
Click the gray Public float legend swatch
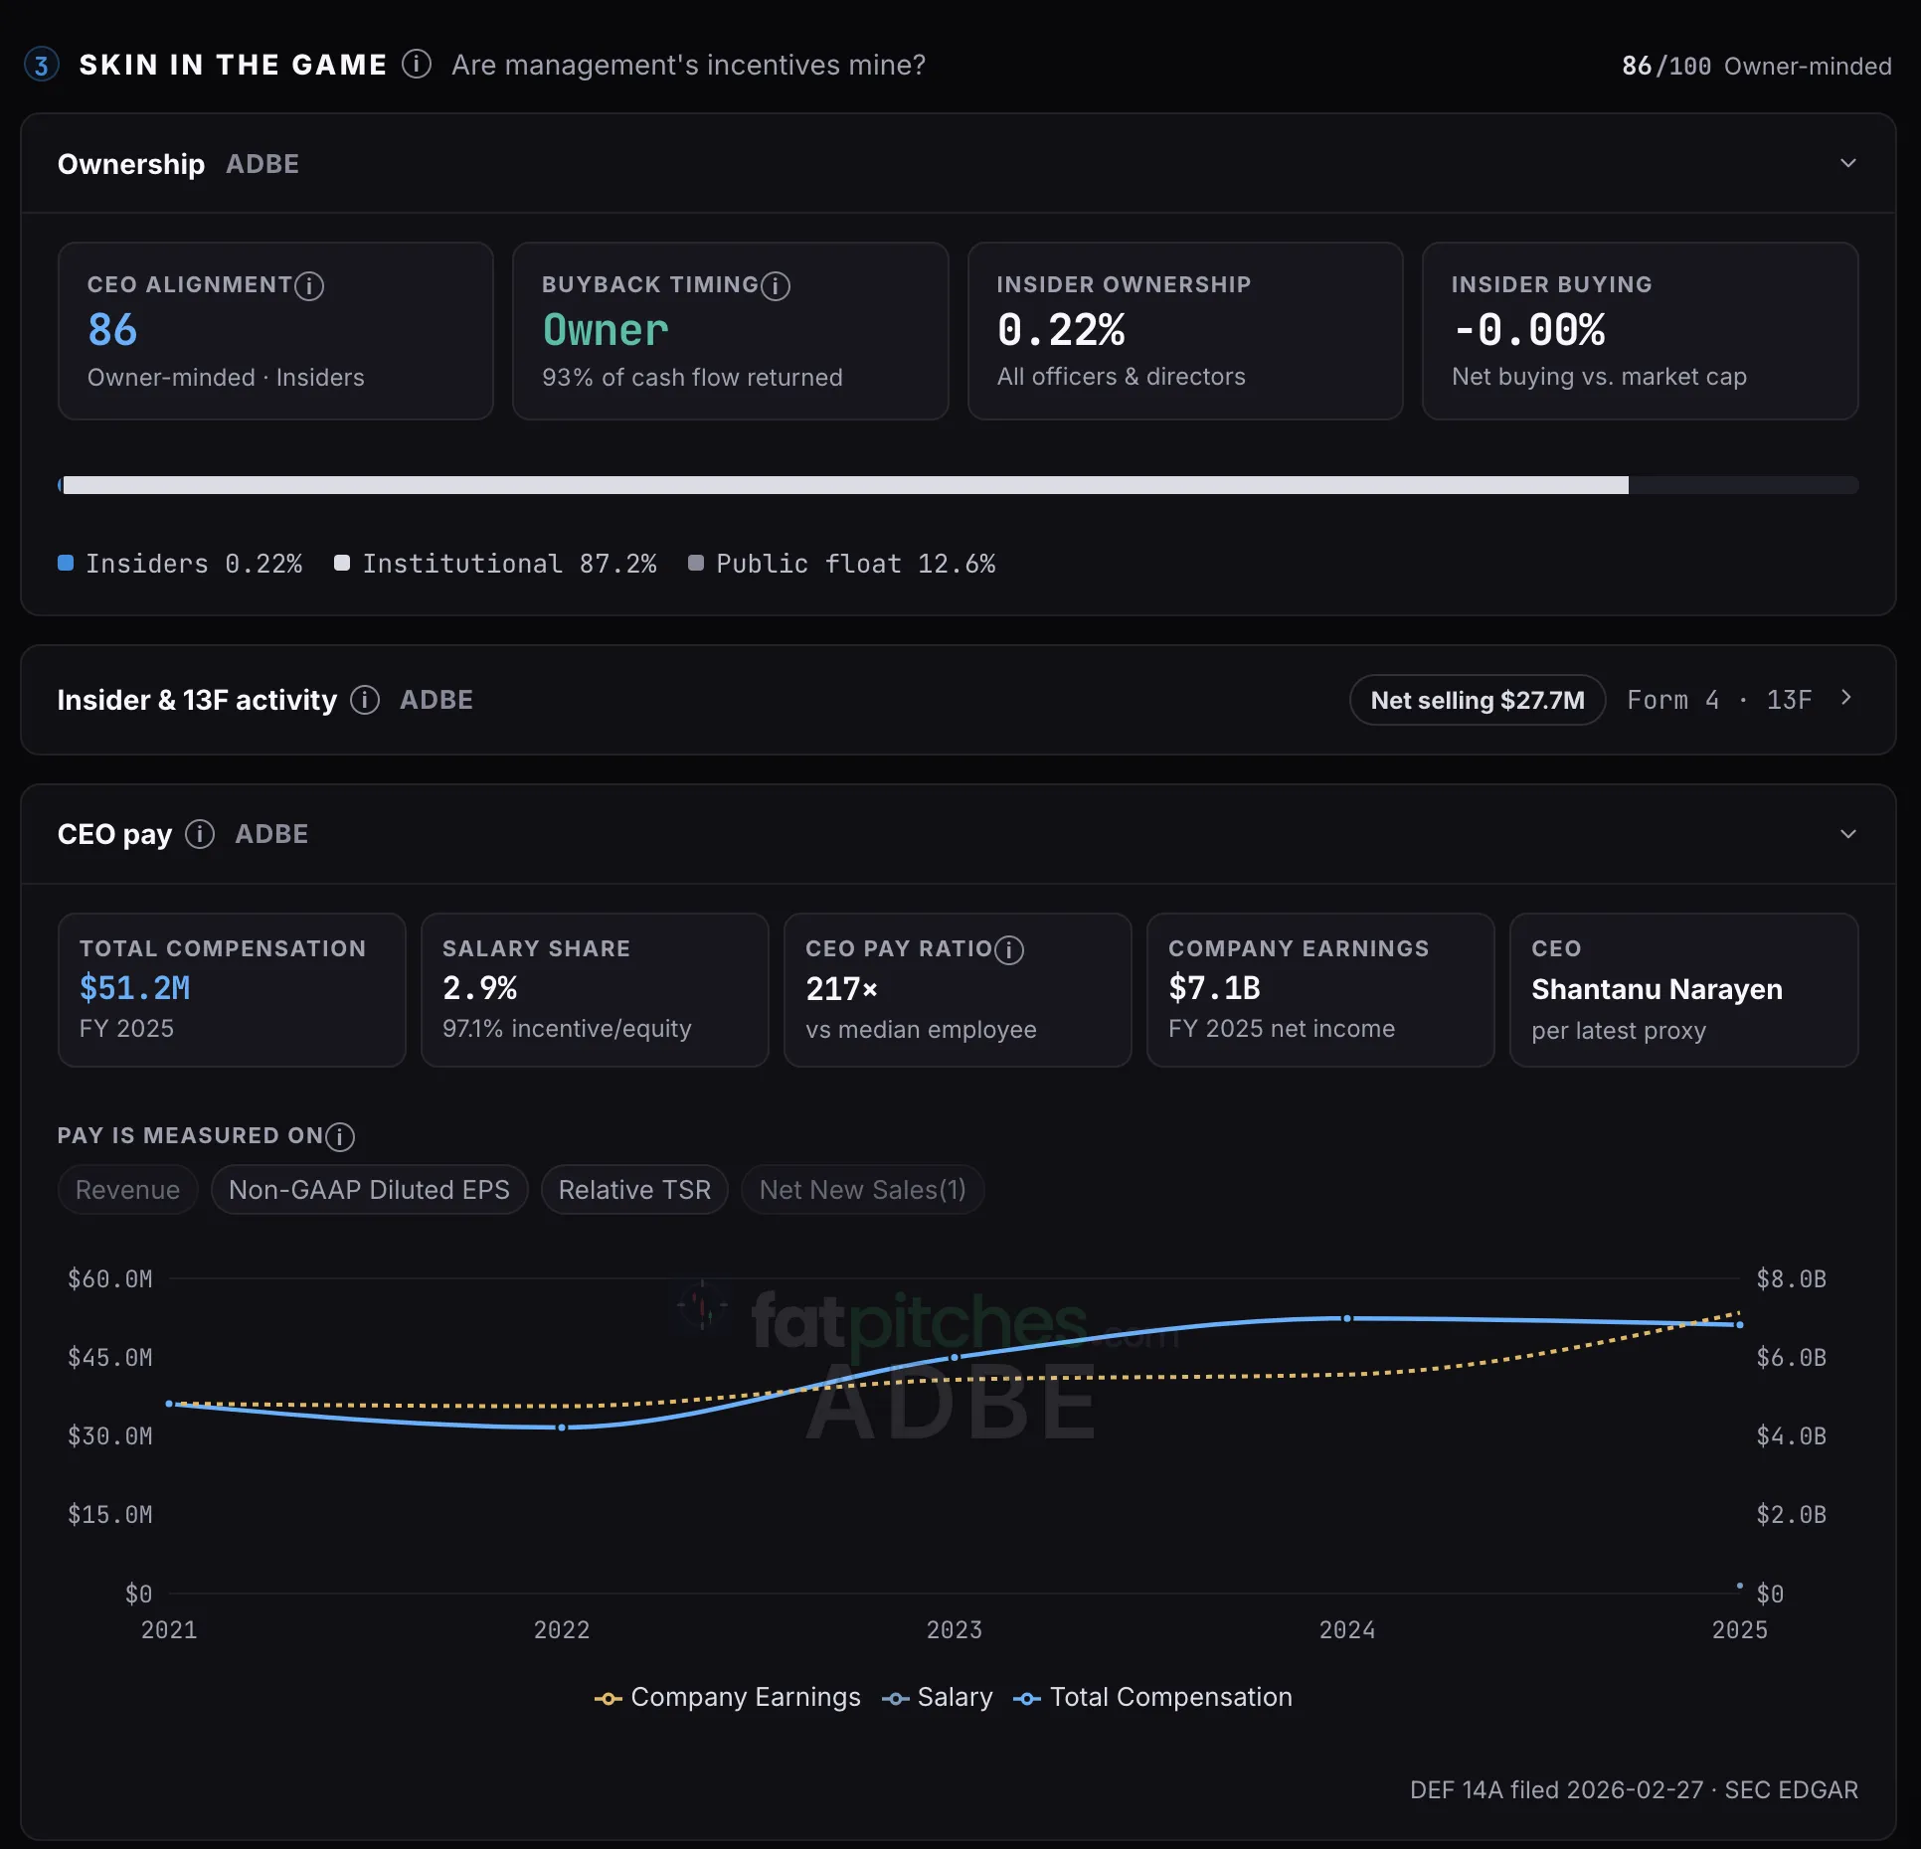pos(696,564)
